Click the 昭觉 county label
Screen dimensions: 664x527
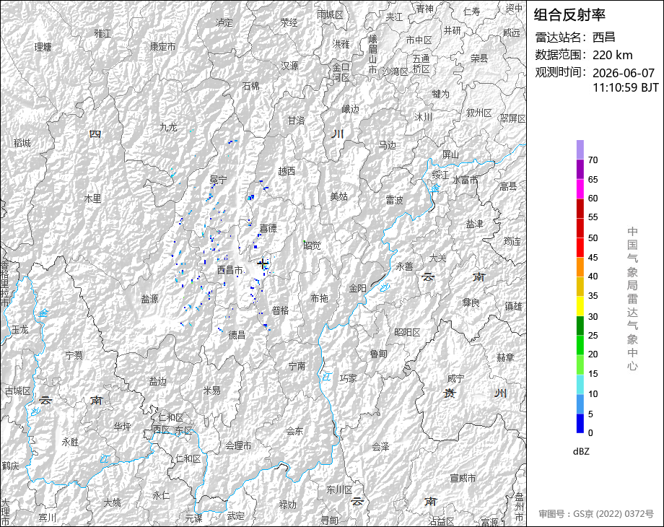coord(312,245)
